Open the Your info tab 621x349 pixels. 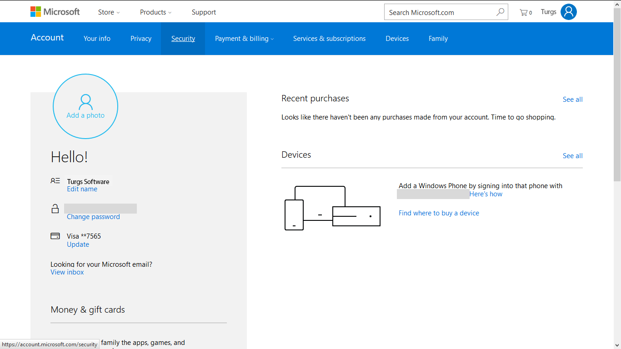pyautogui.click(x=97, y=39)
